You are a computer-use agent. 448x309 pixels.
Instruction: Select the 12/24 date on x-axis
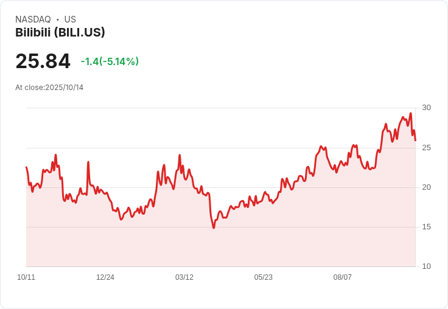[x=105, y=277]
